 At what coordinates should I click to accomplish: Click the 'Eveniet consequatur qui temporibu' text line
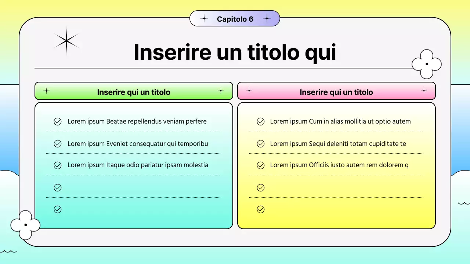(138, 144)
